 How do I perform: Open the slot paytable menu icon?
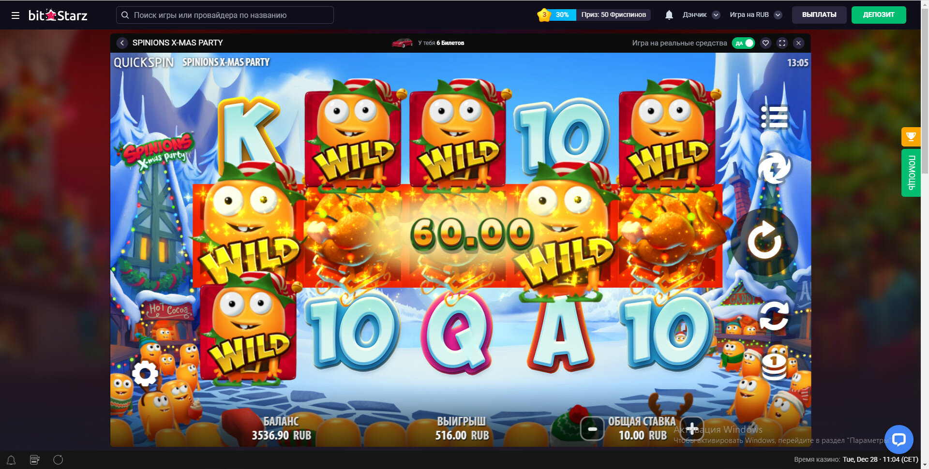pyautogui.click(x=774, y=117)
